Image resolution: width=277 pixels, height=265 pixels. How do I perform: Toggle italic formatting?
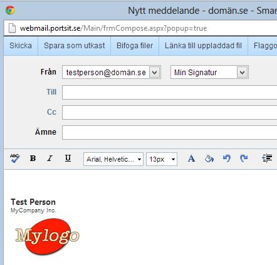[50, 158]
